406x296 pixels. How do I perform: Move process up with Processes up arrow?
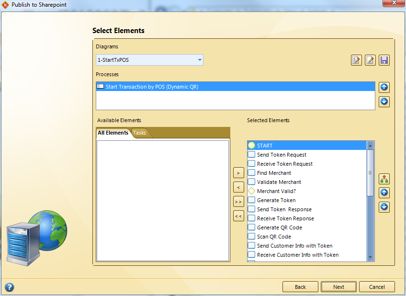pos(384,87)
